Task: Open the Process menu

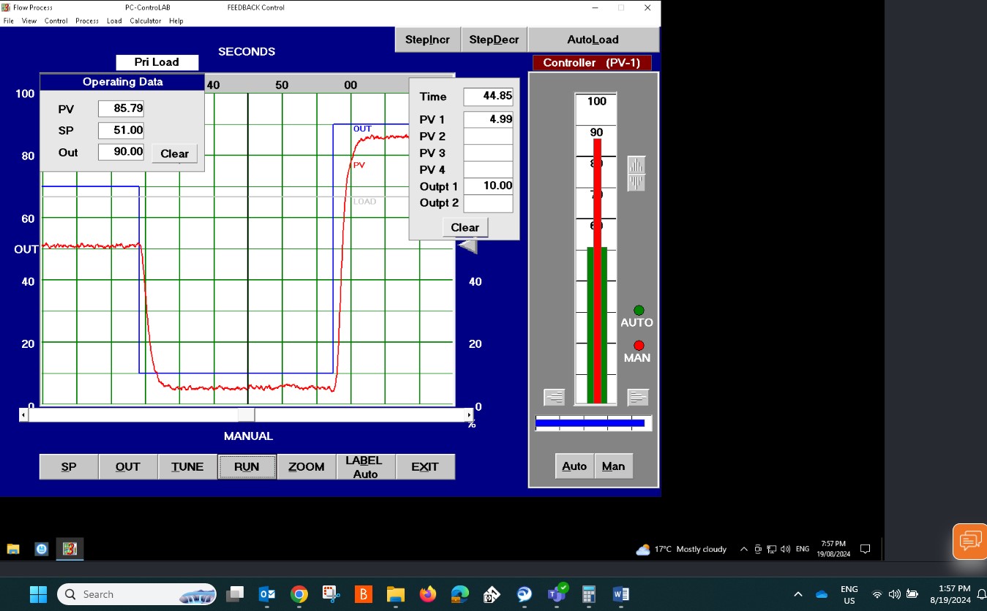Action: coord(86,20)
